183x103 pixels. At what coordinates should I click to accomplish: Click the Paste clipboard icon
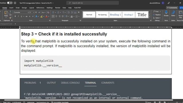coord(6,13)
